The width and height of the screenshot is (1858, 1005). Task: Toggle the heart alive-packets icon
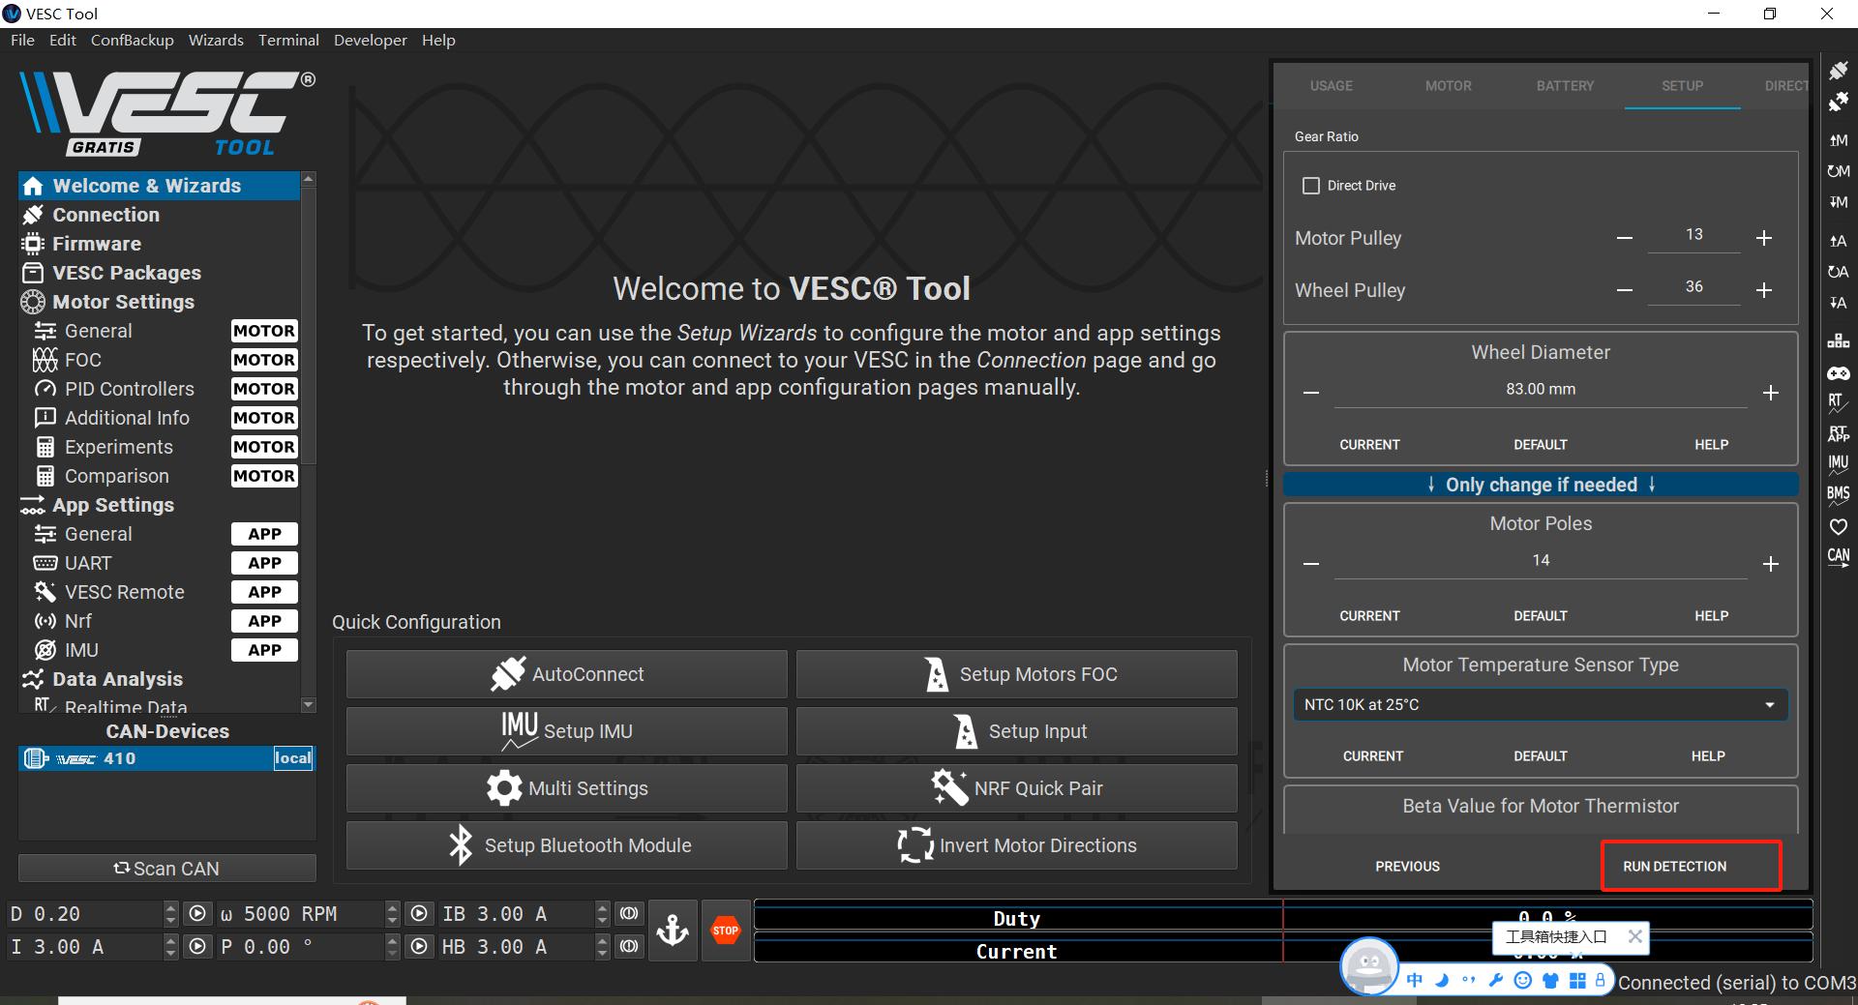pyautogui.click(x=1838, y=527)
